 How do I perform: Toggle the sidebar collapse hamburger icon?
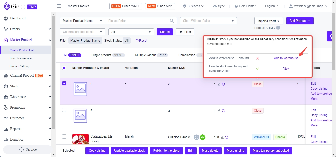59,6
